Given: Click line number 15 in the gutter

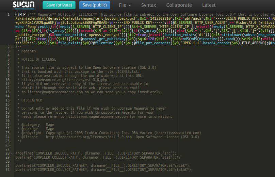Looking at the screenshot, I should [7, 100].
